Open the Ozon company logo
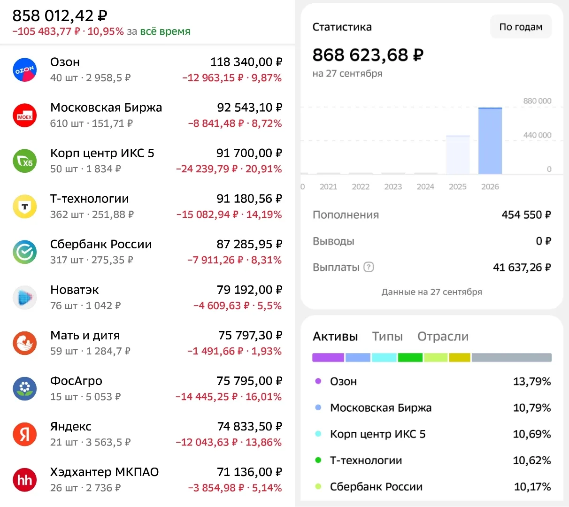Screen dimensions: 569x507 (x=24, y=70)
